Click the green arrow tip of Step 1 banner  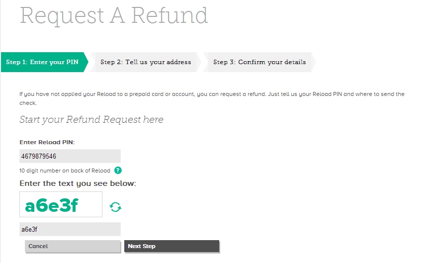pyautogui.click(x=86, y=62)
